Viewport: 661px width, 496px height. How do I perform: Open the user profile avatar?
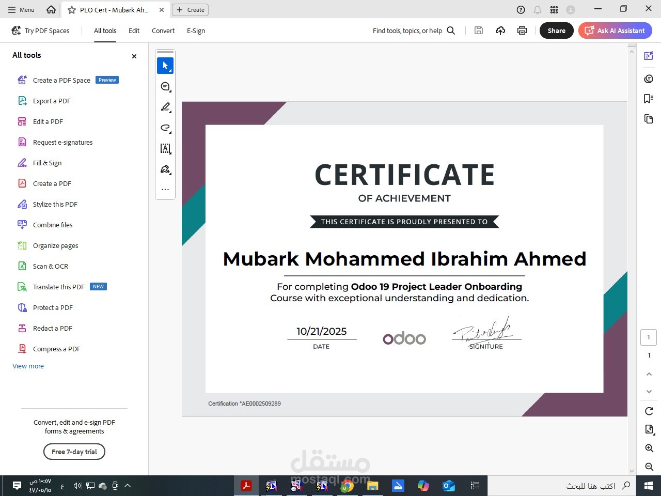571,10
